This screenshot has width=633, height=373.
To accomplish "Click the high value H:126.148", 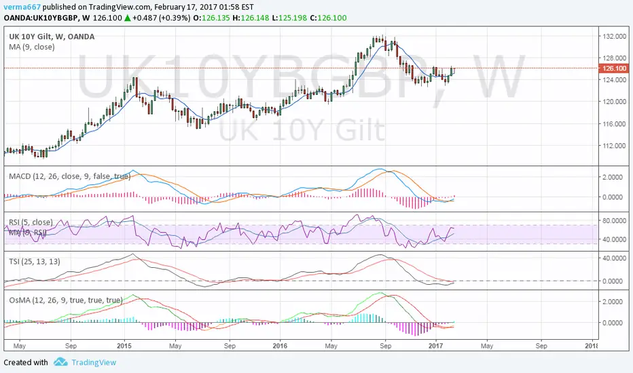I will click(x=251, y=18).
